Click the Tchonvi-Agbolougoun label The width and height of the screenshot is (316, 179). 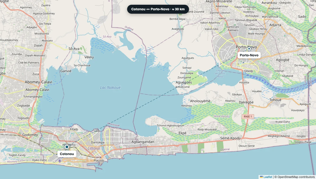[170, 126]
